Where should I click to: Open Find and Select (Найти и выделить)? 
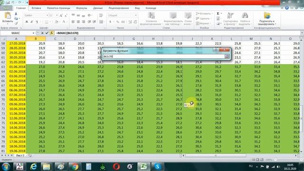click(245, 19)
